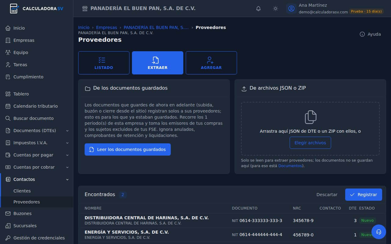
Task: Click Ana Martínez user name
Action: 313,5
